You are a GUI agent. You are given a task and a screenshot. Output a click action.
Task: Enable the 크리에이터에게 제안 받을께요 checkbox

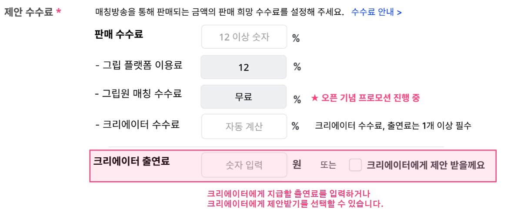[356, 165]
